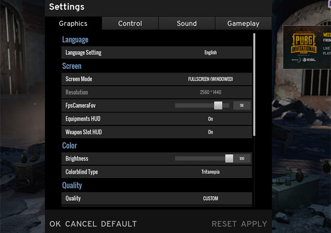Click the Language section heading
Viewport: 331px width, 233px height.
[x=75, y=39]
